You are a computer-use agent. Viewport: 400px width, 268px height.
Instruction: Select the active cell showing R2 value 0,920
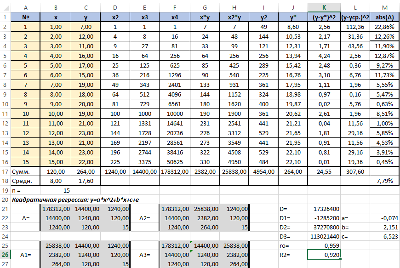pos(324,253)
